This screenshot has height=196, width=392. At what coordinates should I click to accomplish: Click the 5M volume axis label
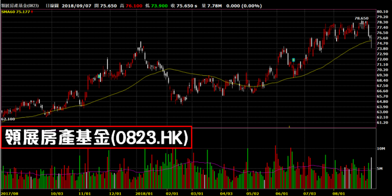point(381,169)
